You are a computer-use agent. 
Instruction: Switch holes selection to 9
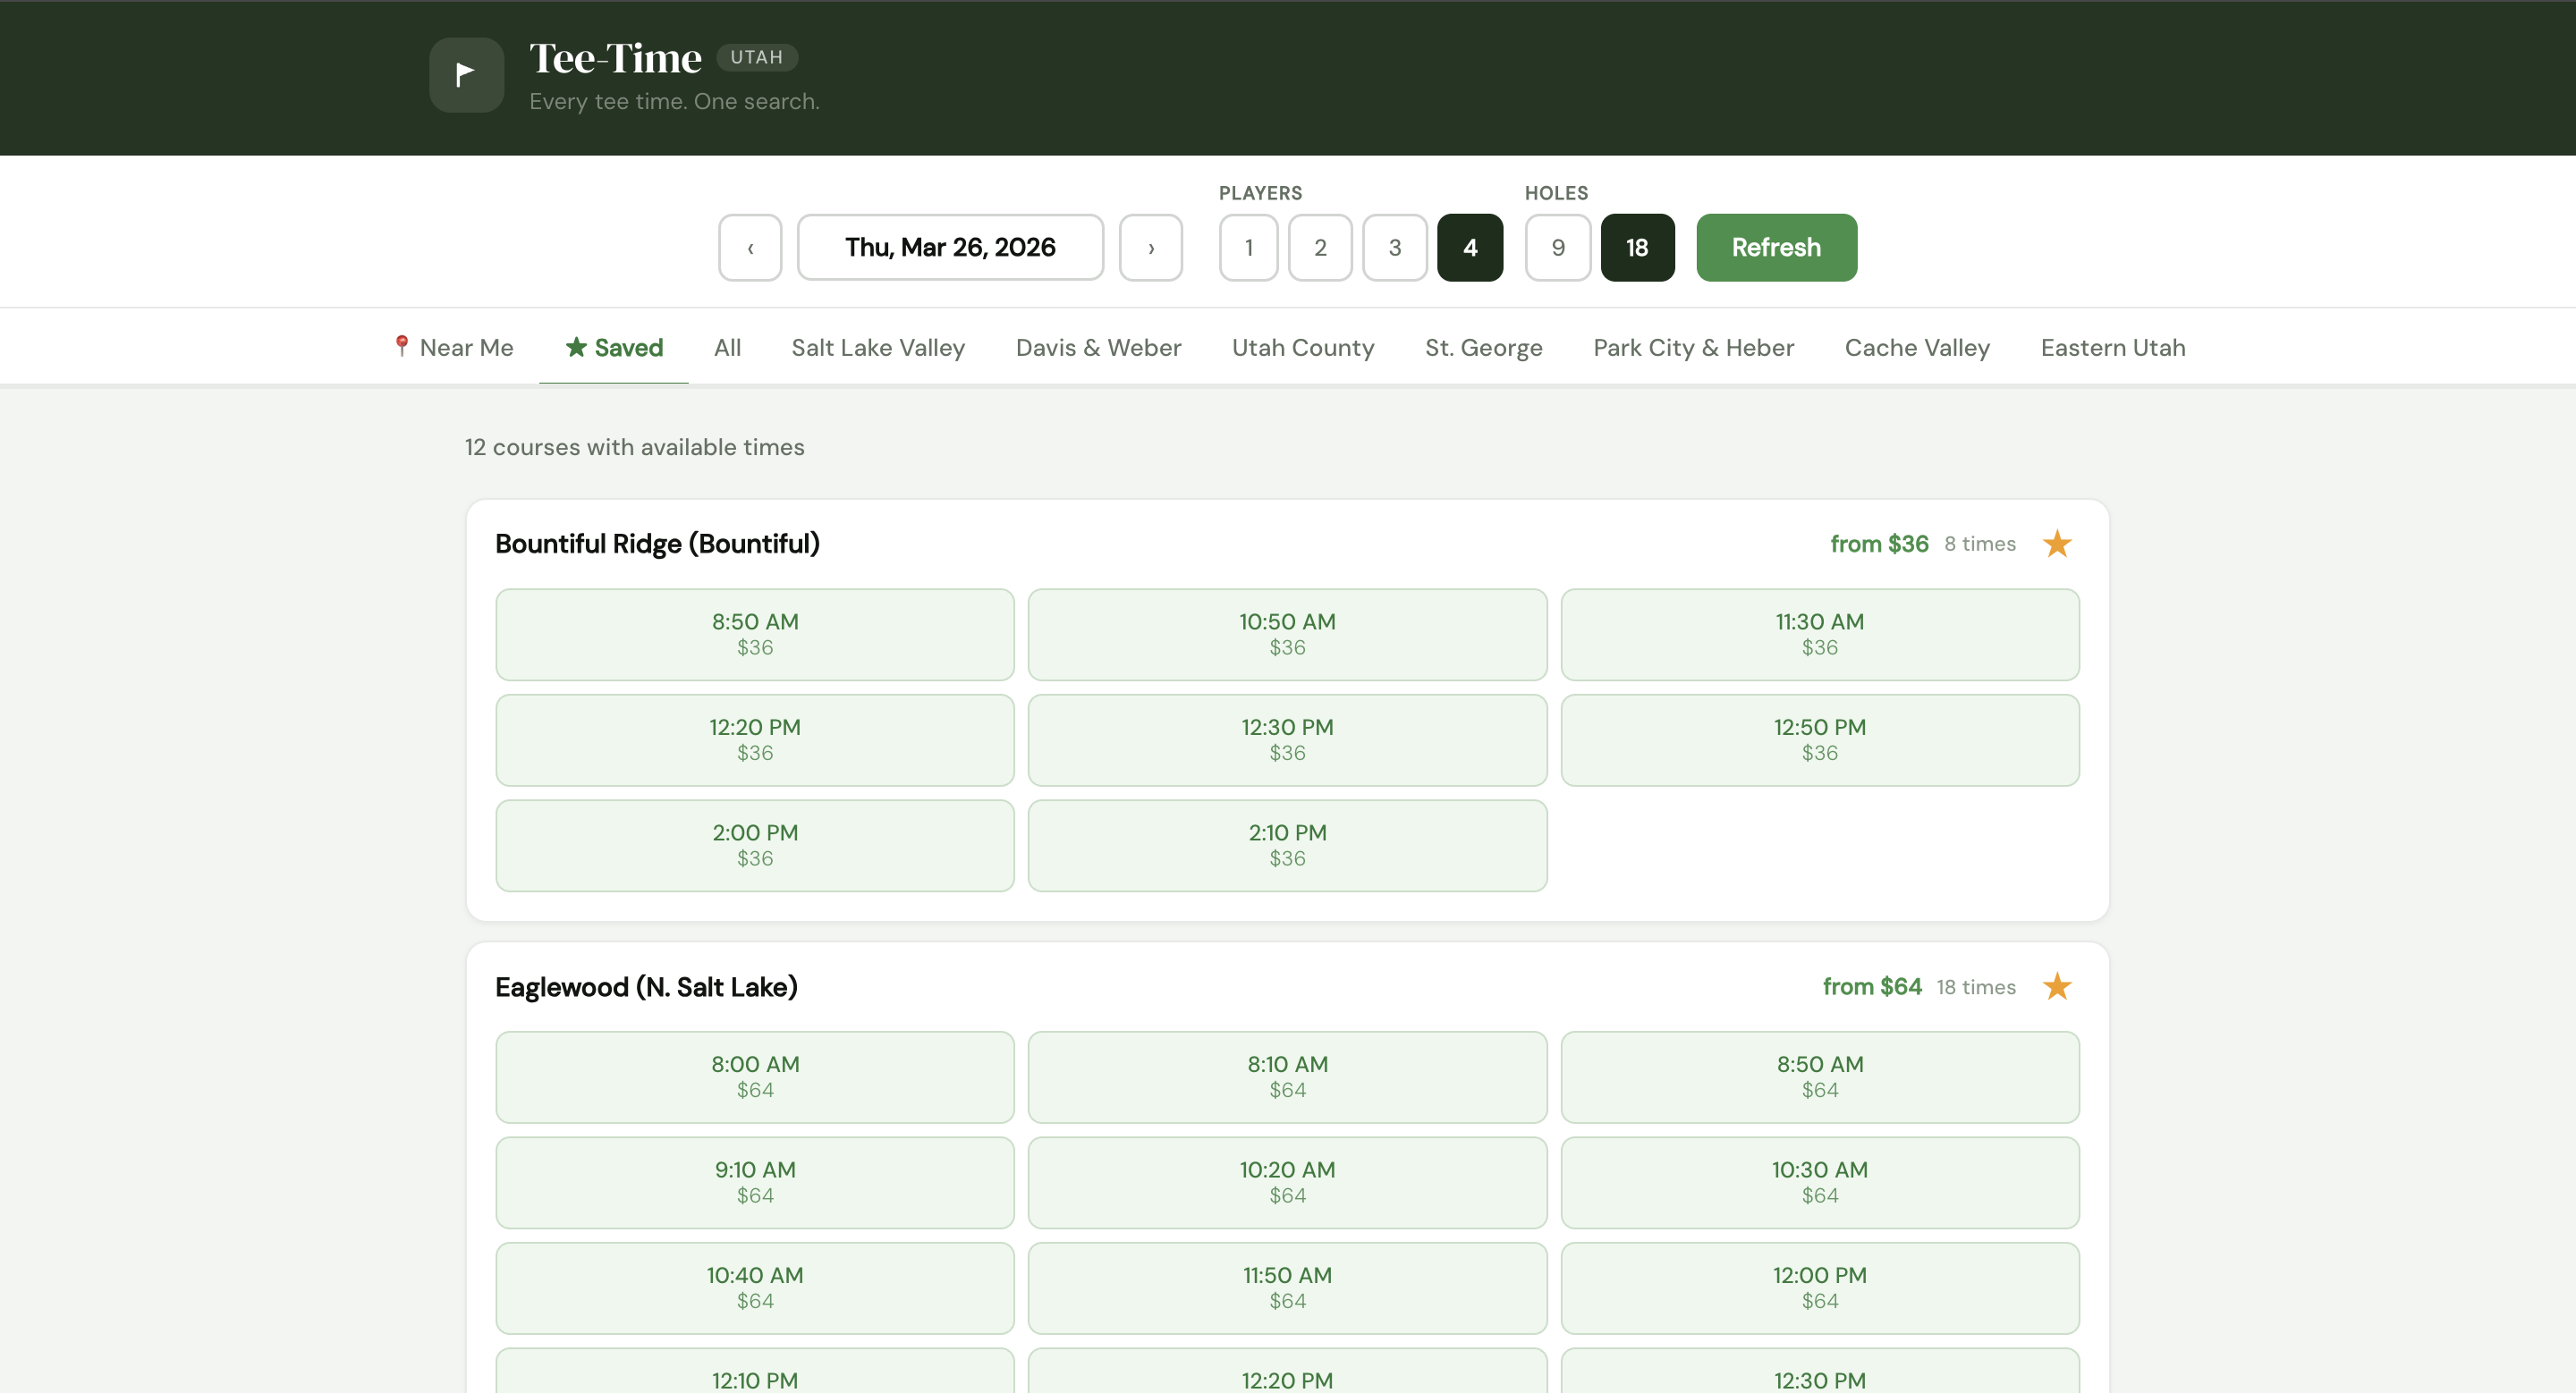point(1557,247)
